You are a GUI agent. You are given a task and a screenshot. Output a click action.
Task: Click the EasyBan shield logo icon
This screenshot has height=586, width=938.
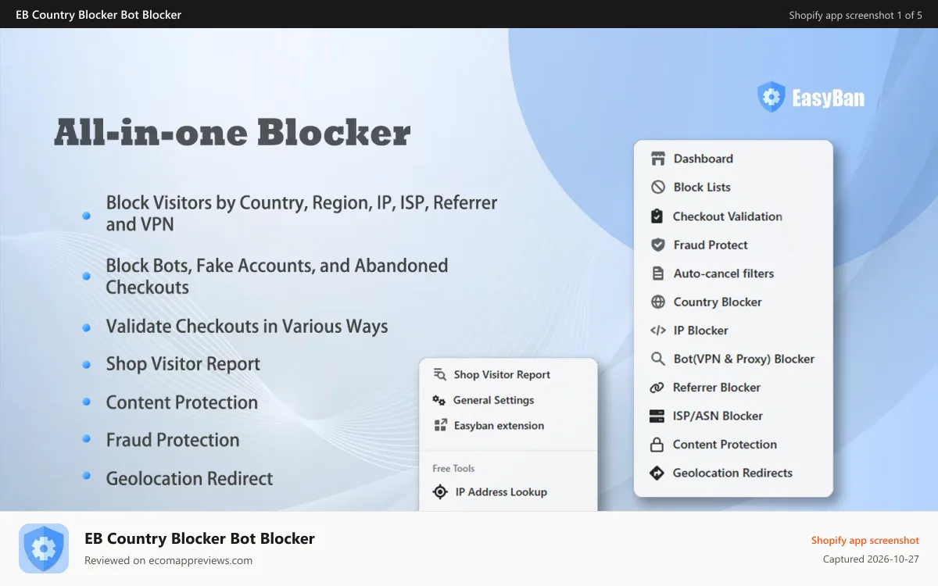771,98
